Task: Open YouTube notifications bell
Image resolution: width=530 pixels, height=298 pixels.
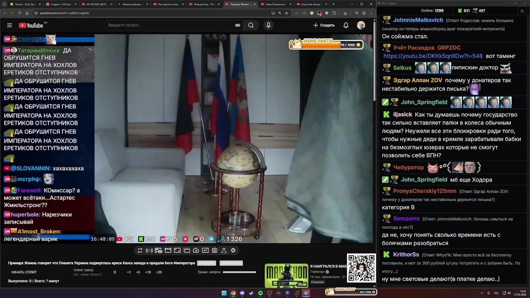Action: [346, 25]
